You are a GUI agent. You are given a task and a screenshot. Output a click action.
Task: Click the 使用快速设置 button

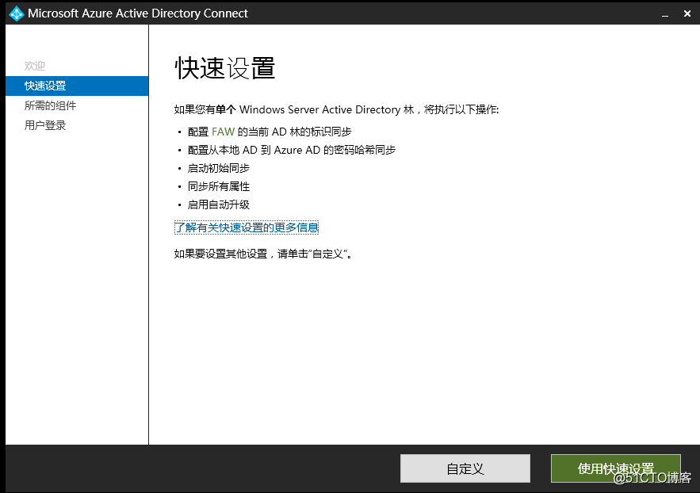pyautogui.click(x=616, y=468)
